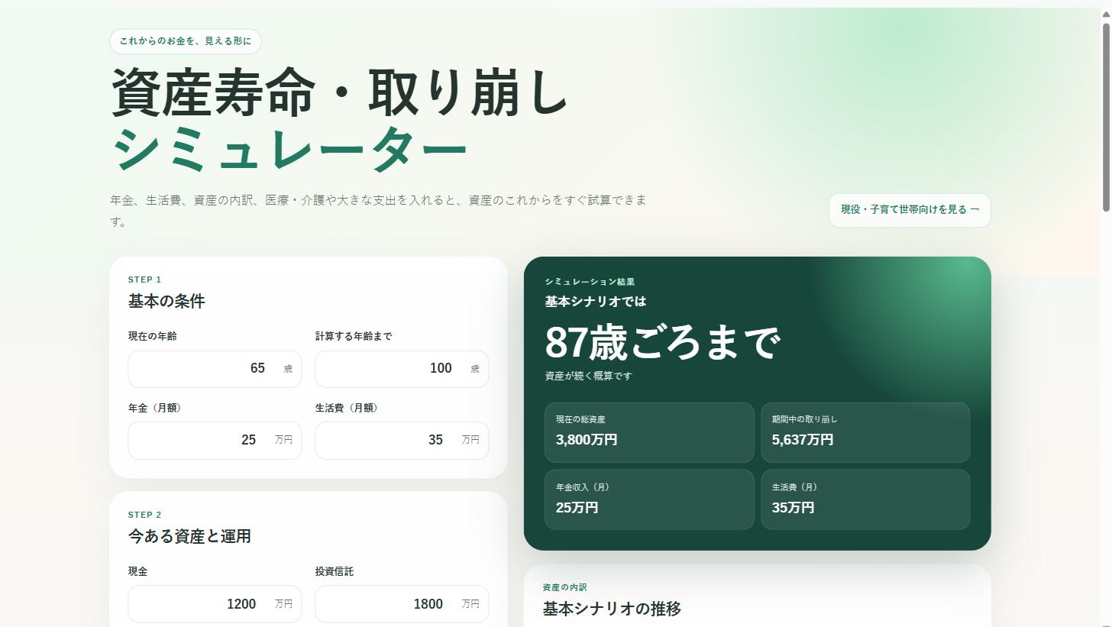Open the 現役・子育て世帯向けを見る link

(910, 210)
